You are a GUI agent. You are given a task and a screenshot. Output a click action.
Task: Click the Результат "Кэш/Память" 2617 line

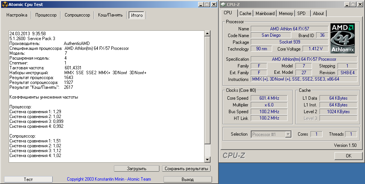coord(41,87)
